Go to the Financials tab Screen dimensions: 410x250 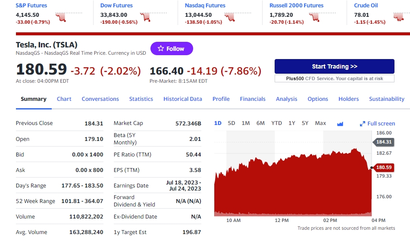253,99
